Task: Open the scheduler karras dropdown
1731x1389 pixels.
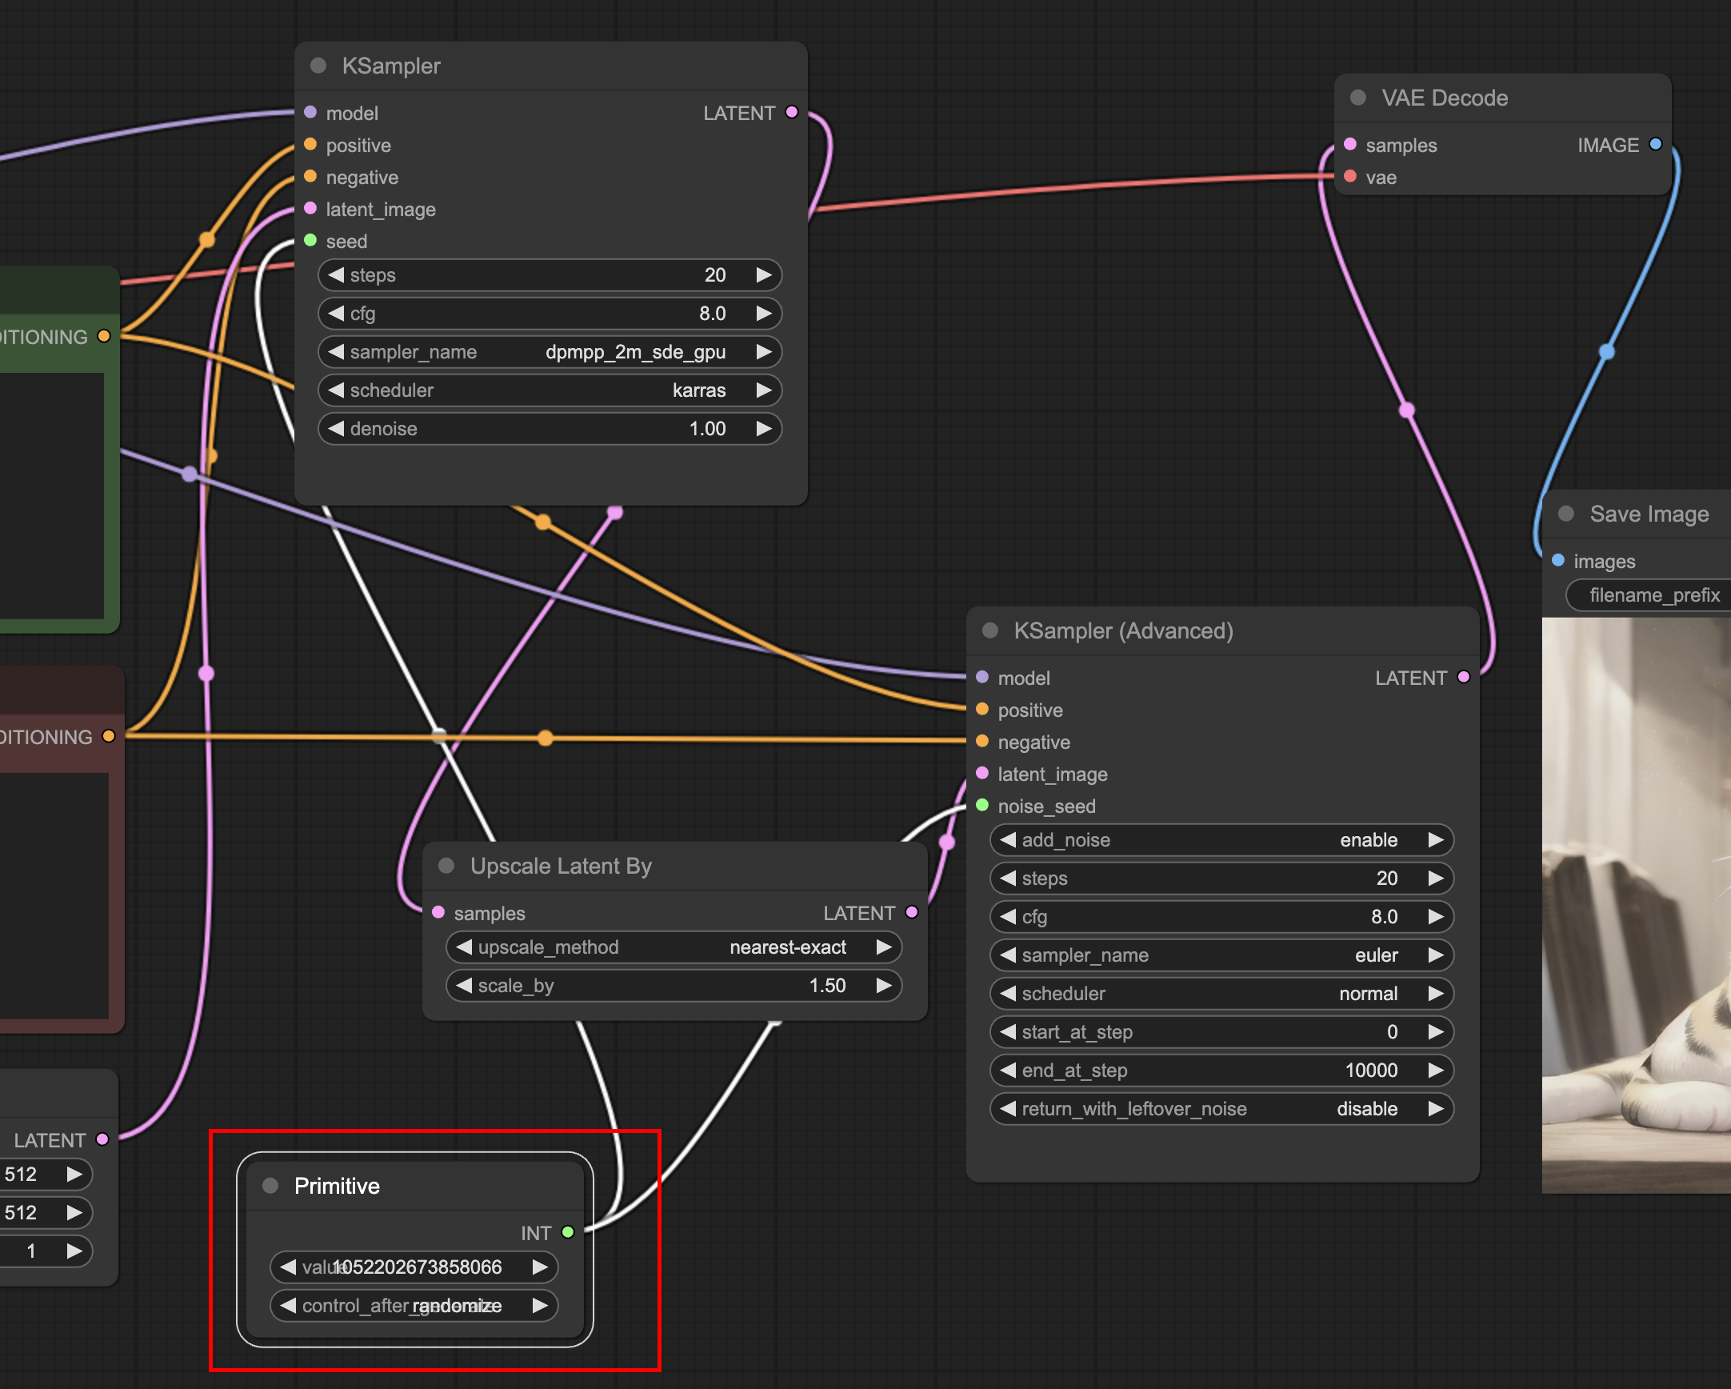Action: (x=550, y=390)
